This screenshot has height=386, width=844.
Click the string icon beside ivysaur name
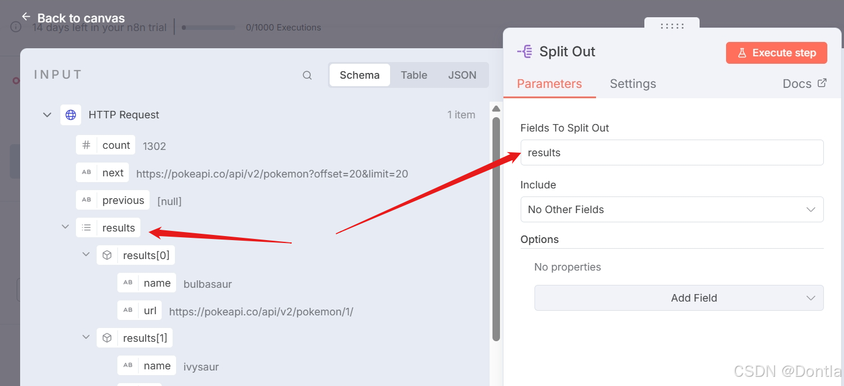click(x=128, y=366)
